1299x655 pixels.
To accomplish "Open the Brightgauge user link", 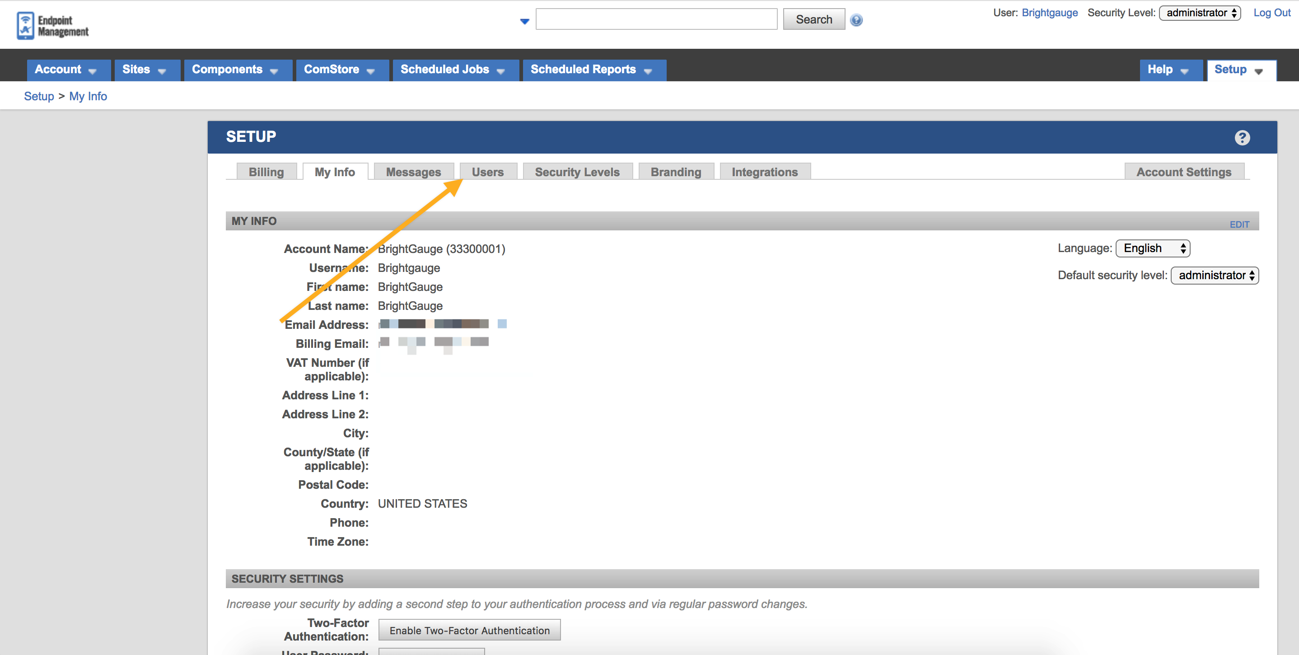I will coord(1049,13).
